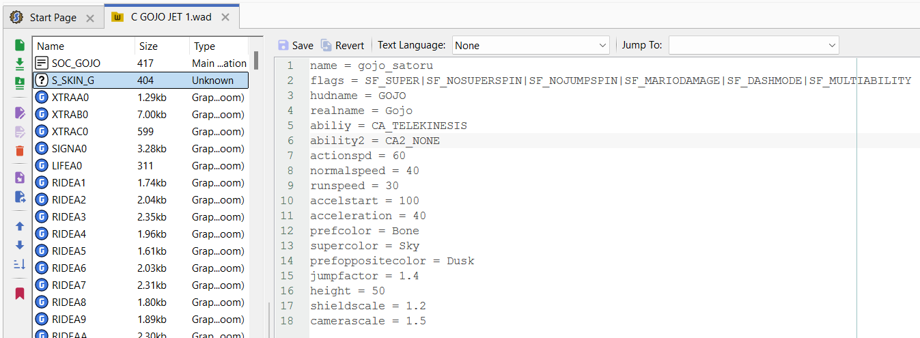Select the RIDEA9 entry name
This screenshot has width=920, height=338.
coord(69,319)
